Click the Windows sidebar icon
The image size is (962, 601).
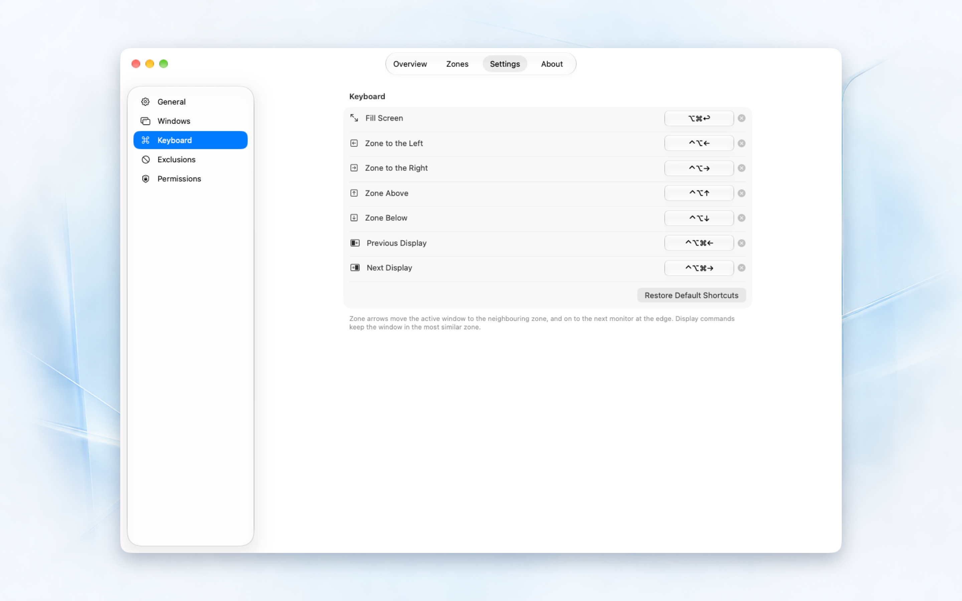(x=146, y=121)
